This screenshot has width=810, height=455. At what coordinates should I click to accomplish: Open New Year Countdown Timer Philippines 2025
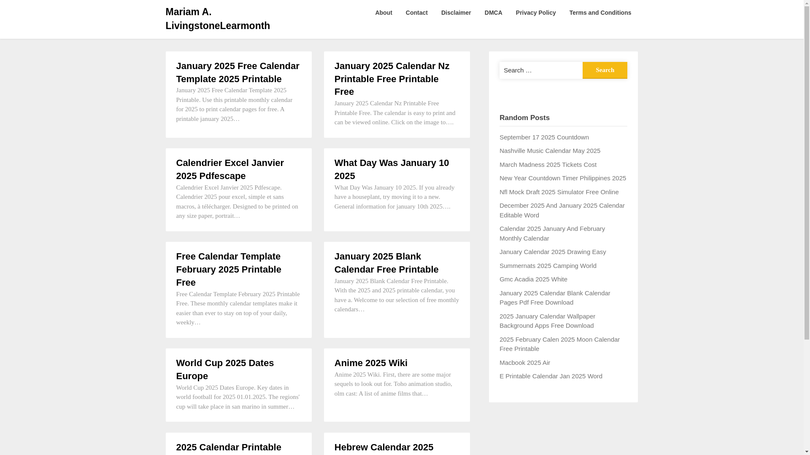point(562,178)
